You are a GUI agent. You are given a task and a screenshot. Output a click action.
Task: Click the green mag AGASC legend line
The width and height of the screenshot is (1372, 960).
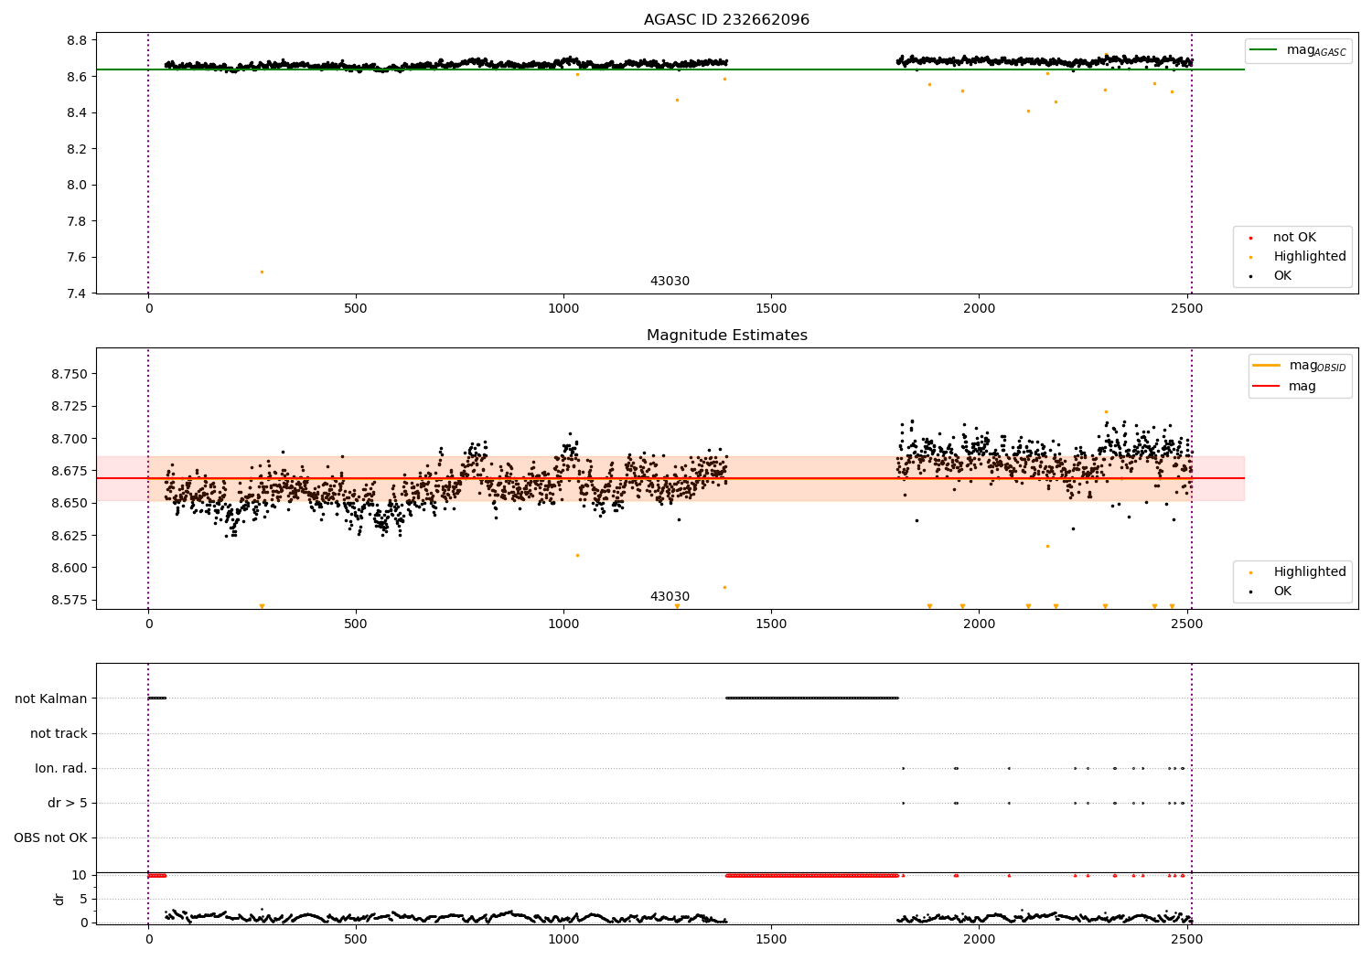click(1265, 50)
